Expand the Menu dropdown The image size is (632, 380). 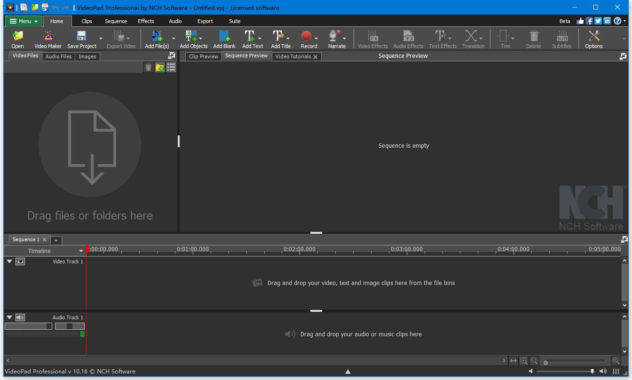pyautogui.click(x=23, y=21)
